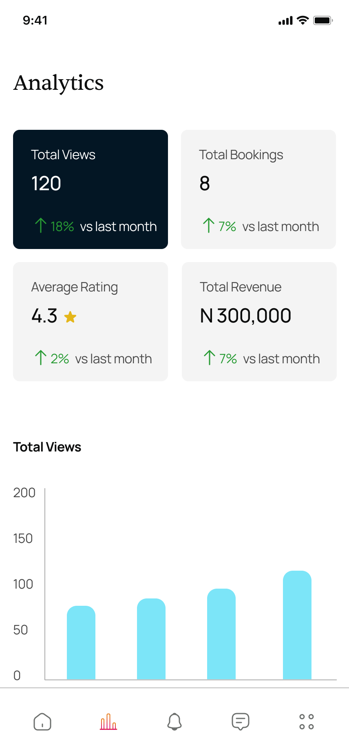Image resolution: width=349 pixels, height=756 pixels.
Task: Select the Total Views card
Action: [x=91, y=189]
